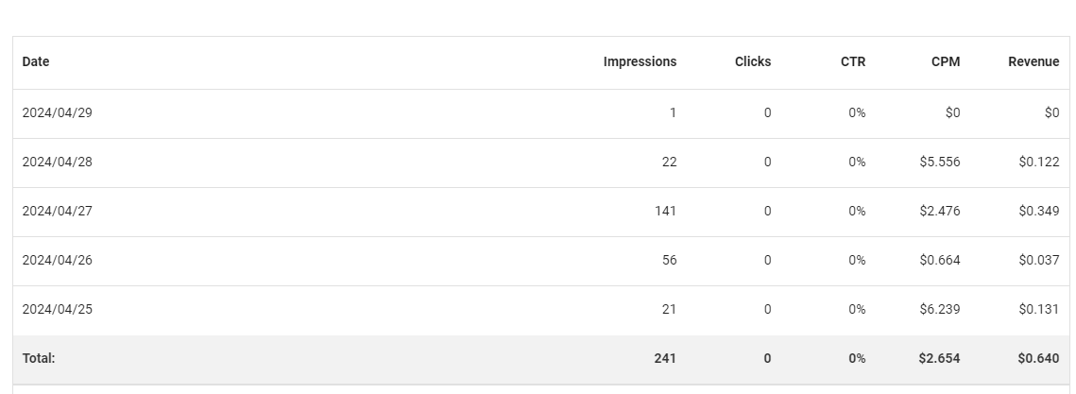The height and width of the screenshot is (394, 1076).
Task: Sort by the Revenue column header
Action: 1033,61
